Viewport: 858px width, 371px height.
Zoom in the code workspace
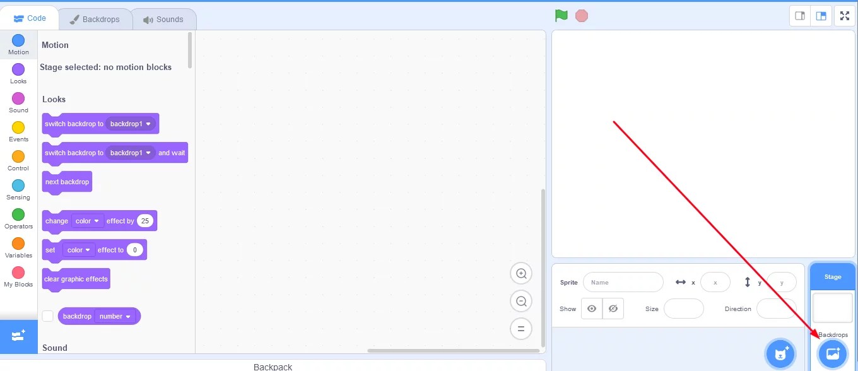[521, 274]
